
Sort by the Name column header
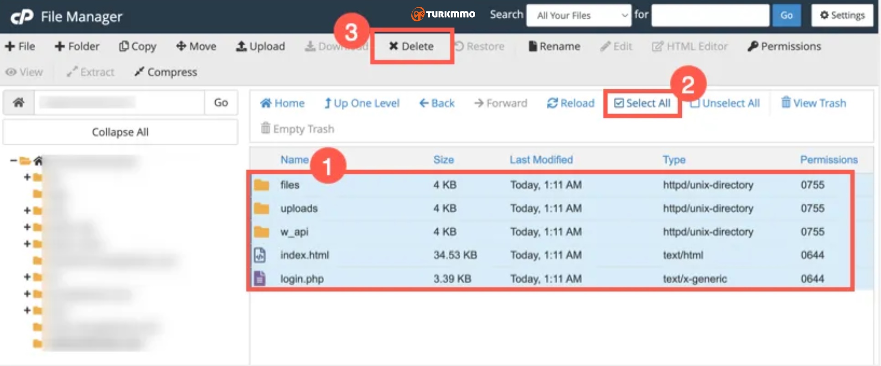click(295, 160)
